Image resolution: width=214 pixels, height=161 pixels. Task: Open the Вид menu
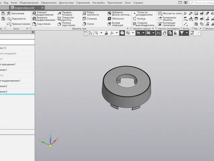pyautogui.click(x=6, y=3)
